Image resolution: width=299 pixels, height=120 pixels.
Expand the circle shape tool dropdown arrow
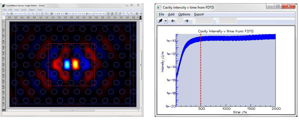tap(82, 14)
